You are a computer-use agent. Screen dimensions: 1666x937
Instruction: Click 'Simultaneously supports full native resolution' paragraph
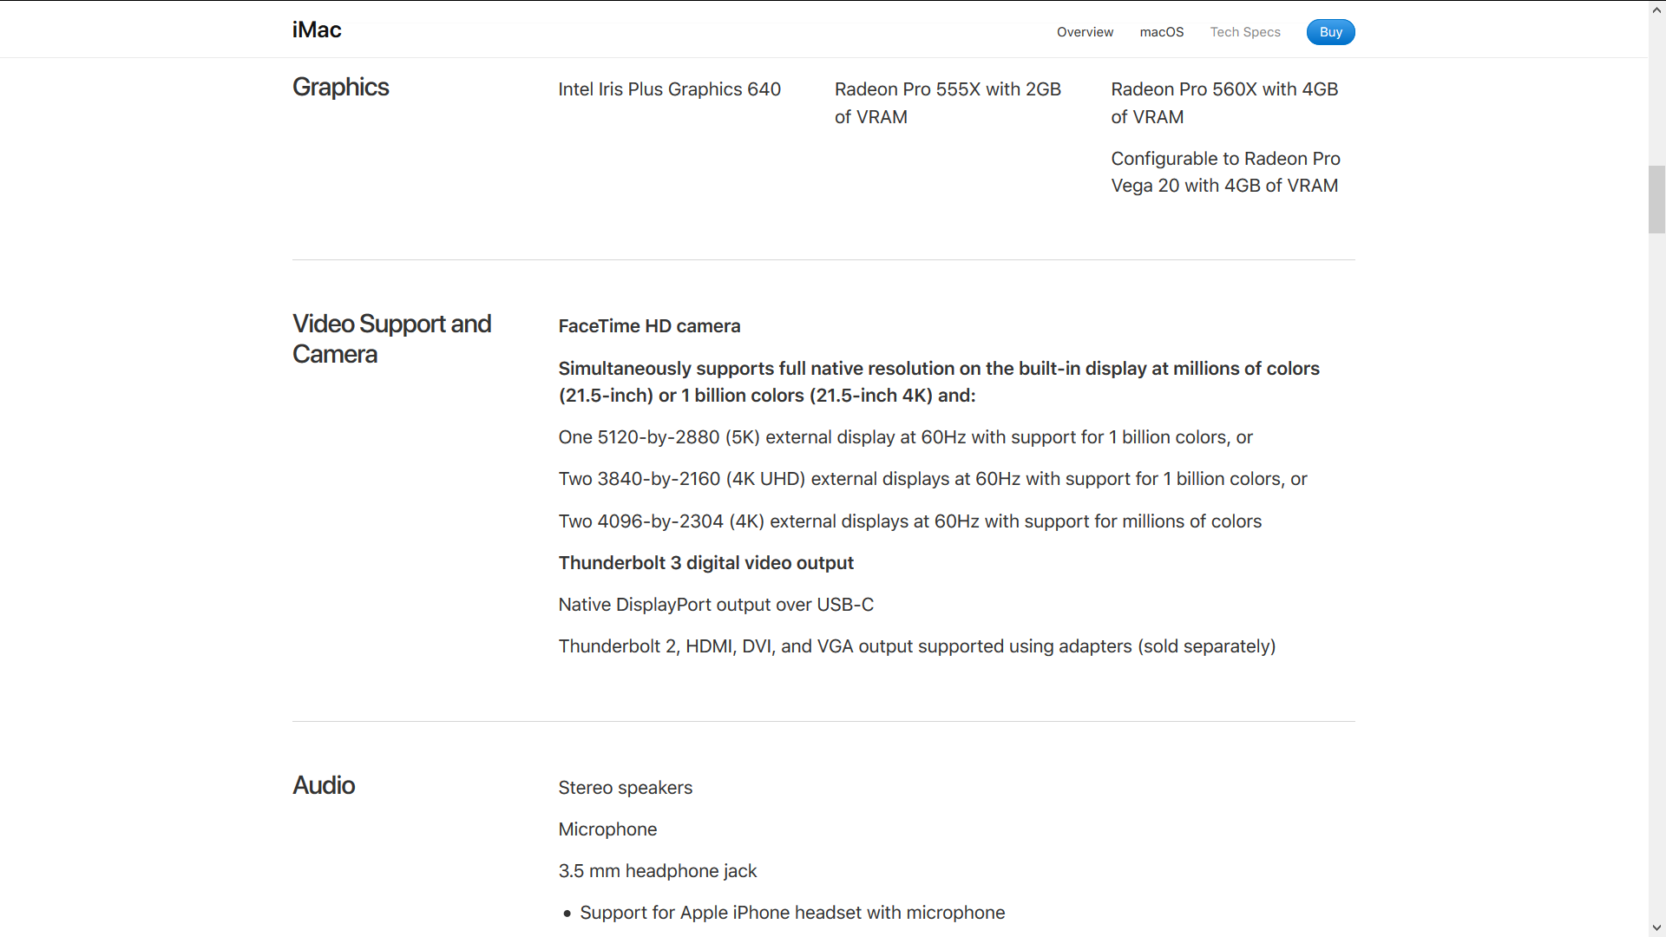point(939,382)
